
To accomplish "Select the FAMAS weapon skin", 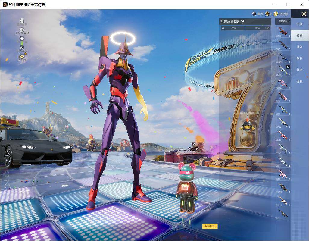I will (x=283, y=187).
